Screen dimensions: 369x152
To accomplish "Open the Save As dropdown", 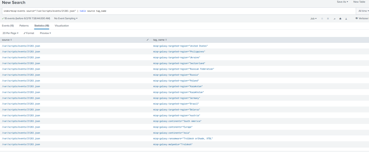I will pos(342,2).
